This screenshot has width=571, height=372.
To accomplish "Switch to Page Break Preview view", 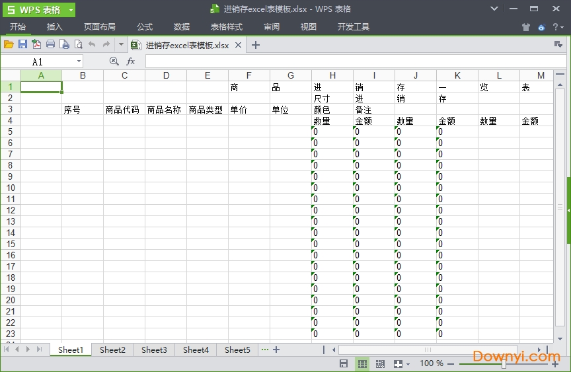I will tap(380, 363).
